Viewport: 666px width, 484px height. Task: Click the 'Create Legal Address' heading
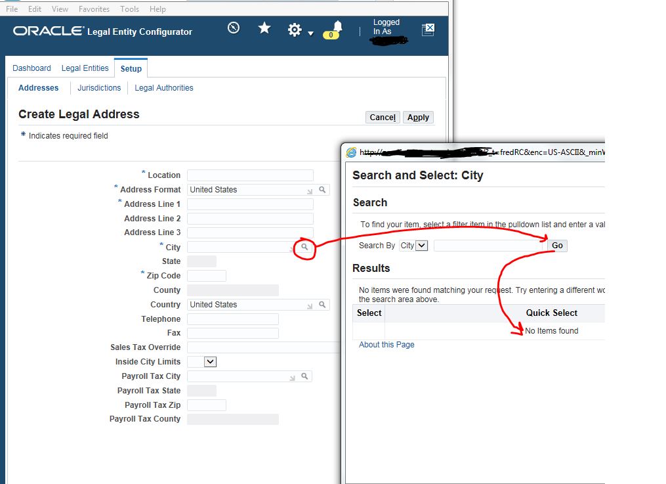tap(79, 114)
